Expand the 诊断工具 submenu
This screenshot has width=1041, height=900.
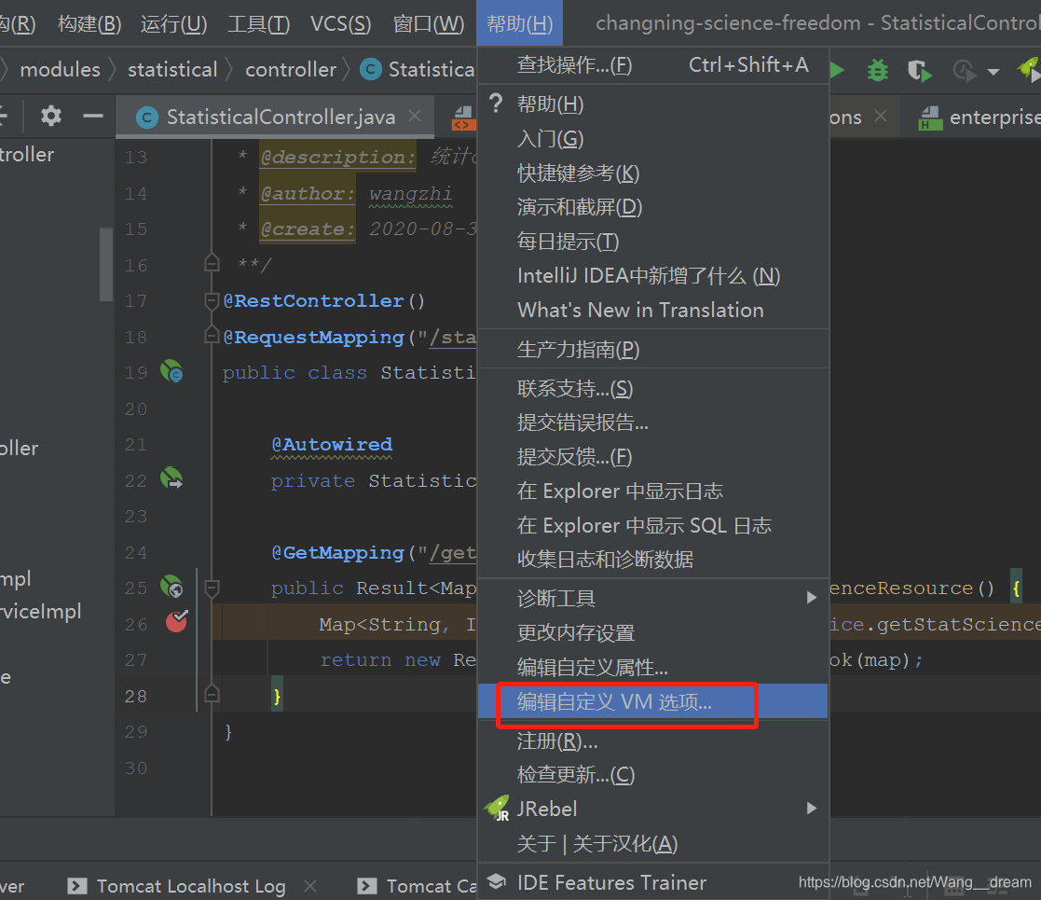click(653, 599)
